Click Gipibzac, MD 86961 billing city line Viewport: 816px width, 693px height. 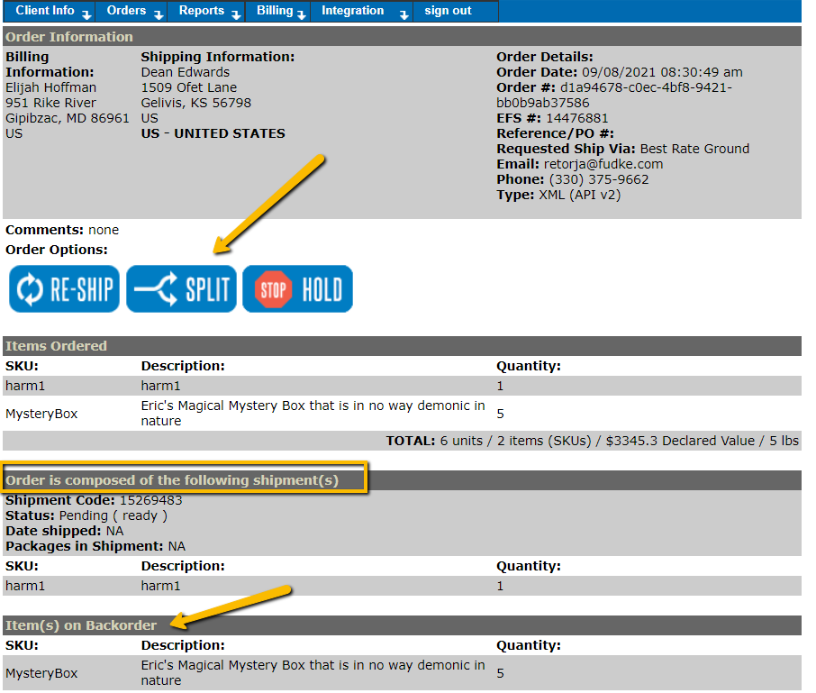tap(68, 118)
